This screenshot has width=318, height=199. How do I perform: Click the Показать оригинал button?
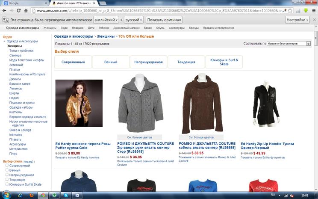pos(164,20)
